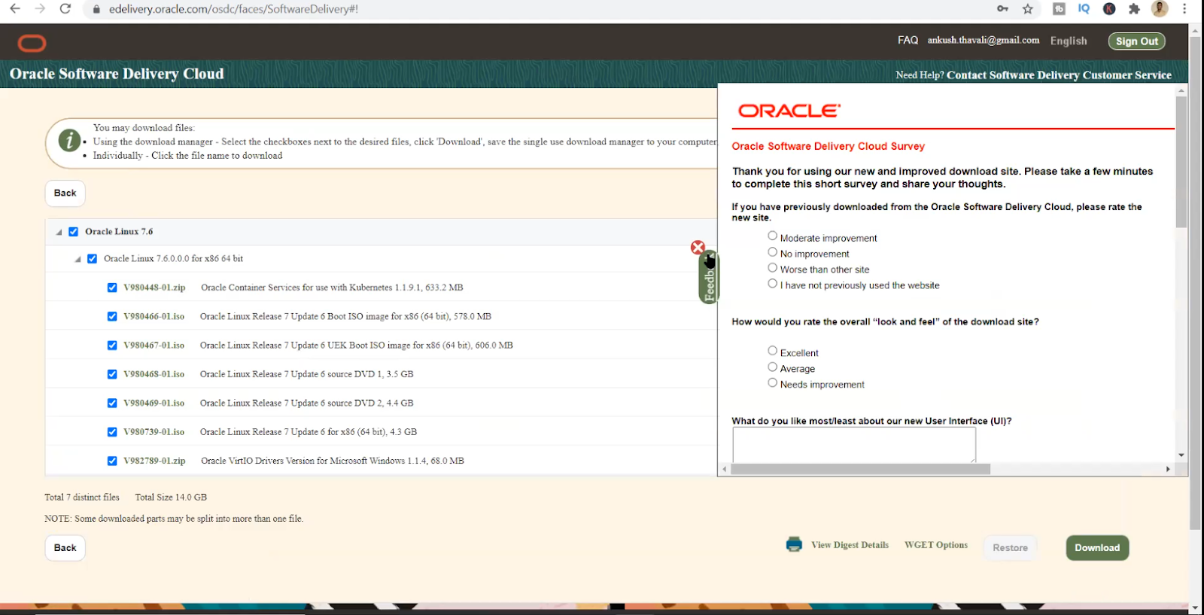Click the survey panel vertical scrollbar
The height and width of the screenshot is (615, 1204).
1181,162
